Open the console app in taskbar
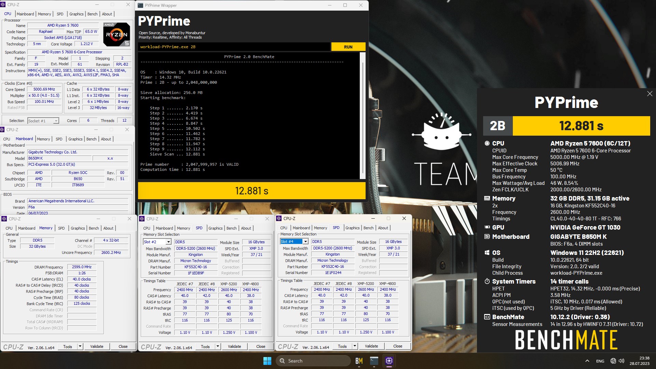The image size is (656, 369). tap(374, 361)
